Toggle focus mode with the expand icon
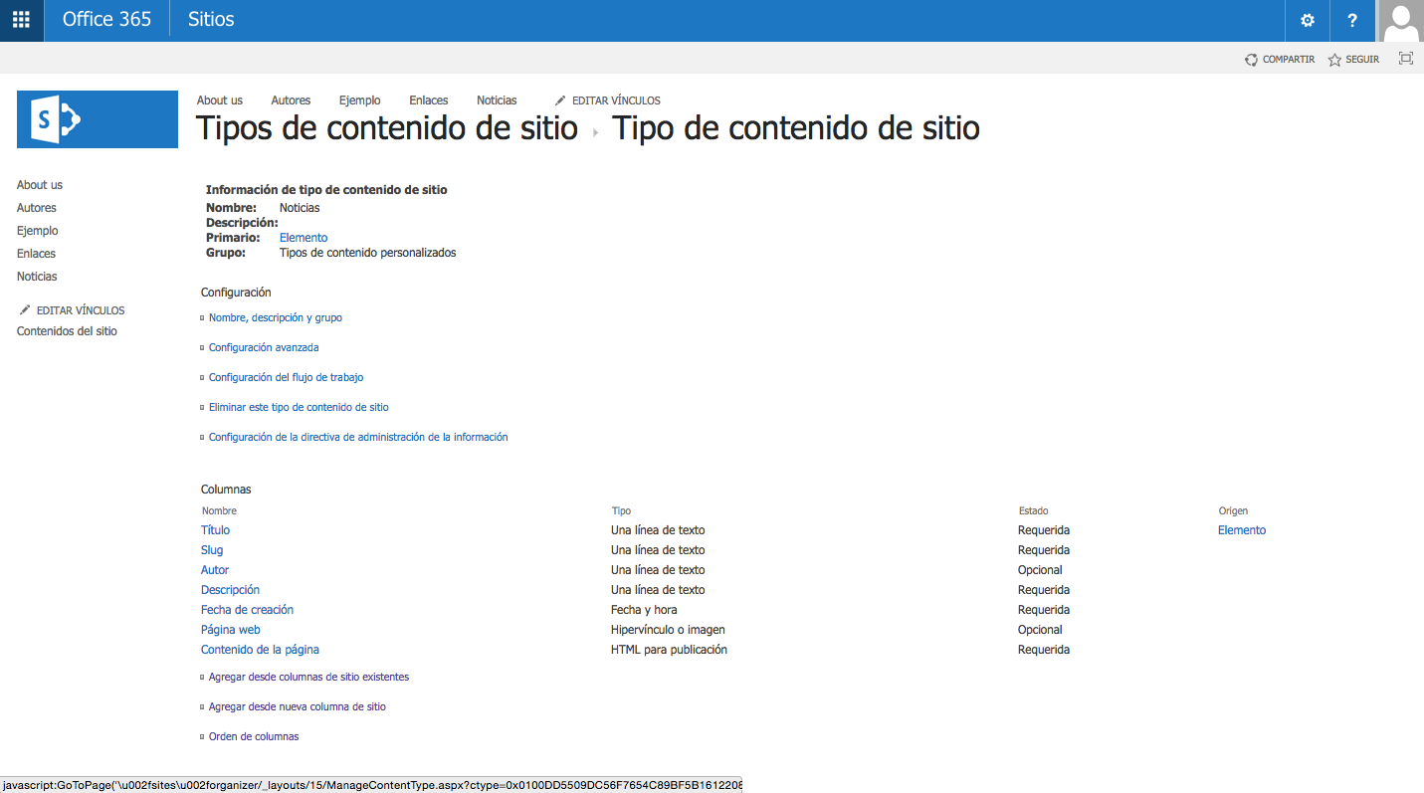 pyautogui.click(x=1405, y=59)
